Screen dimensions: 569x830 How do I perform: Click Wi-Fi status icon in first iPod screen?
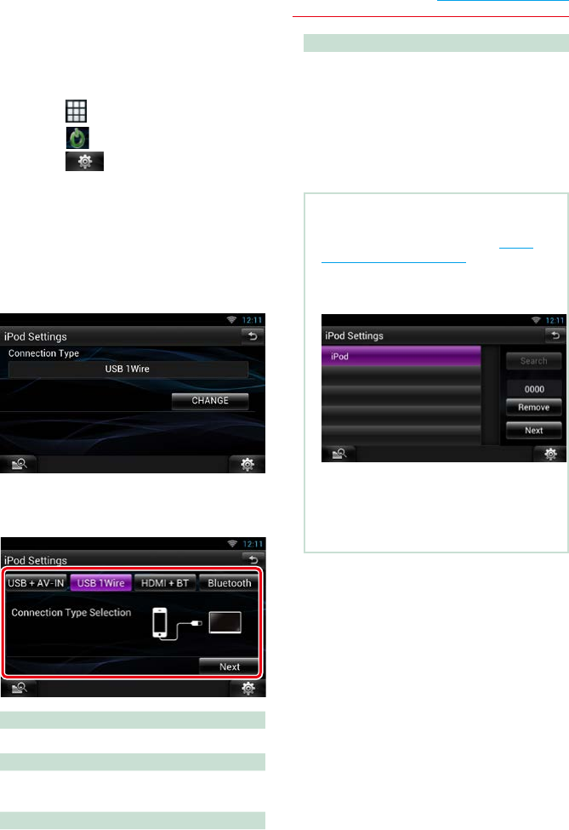(x=231, y=320)
